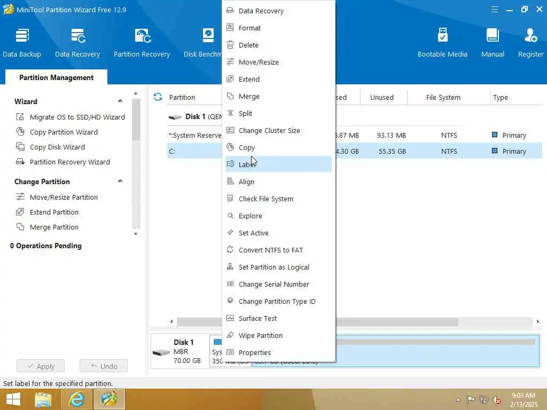Click Primary color square in System Reserved row
547x410 pixels.
[x=494, y=135]
